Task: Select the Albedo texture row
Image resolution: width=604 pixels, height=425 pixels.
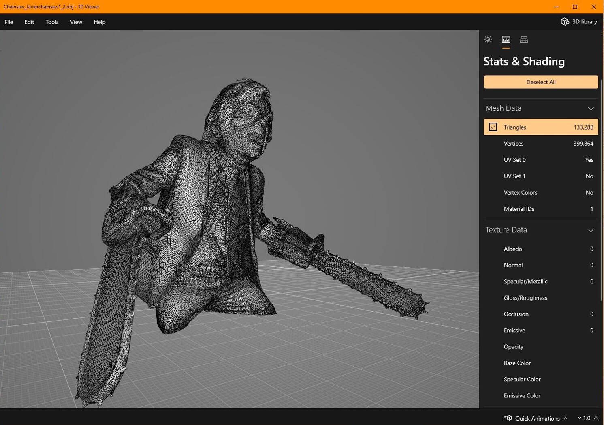Action: tap(541, 249)
